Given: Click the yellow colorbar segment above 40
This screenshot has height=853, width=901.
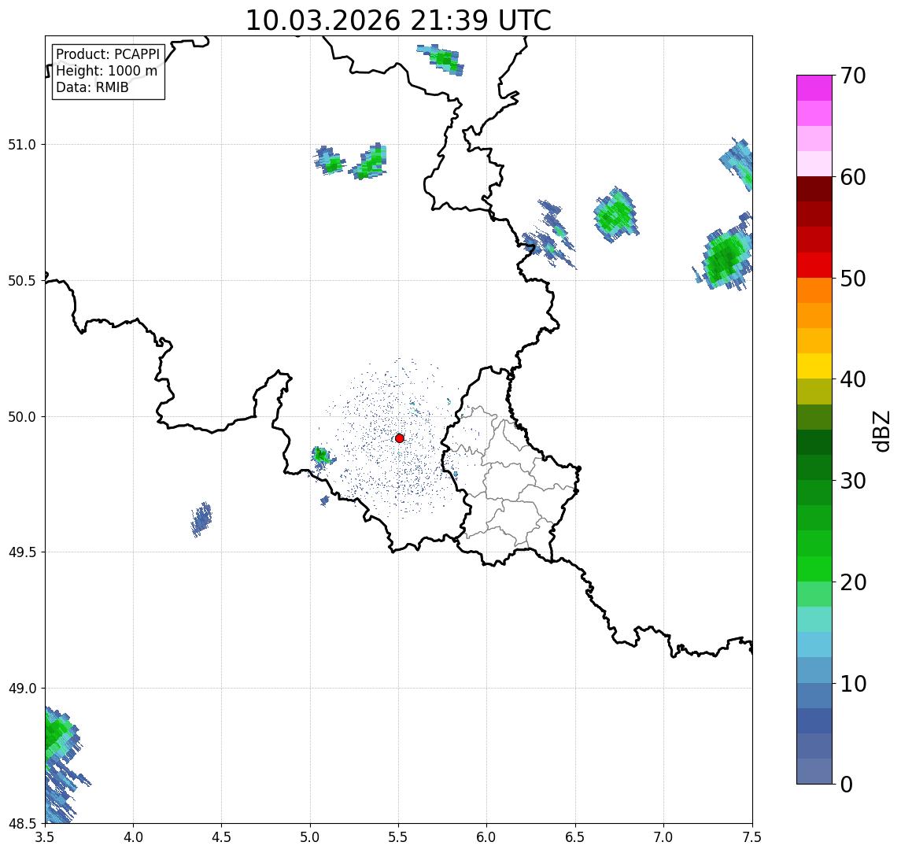Looking at the screenshot, I should coord(814,366).
